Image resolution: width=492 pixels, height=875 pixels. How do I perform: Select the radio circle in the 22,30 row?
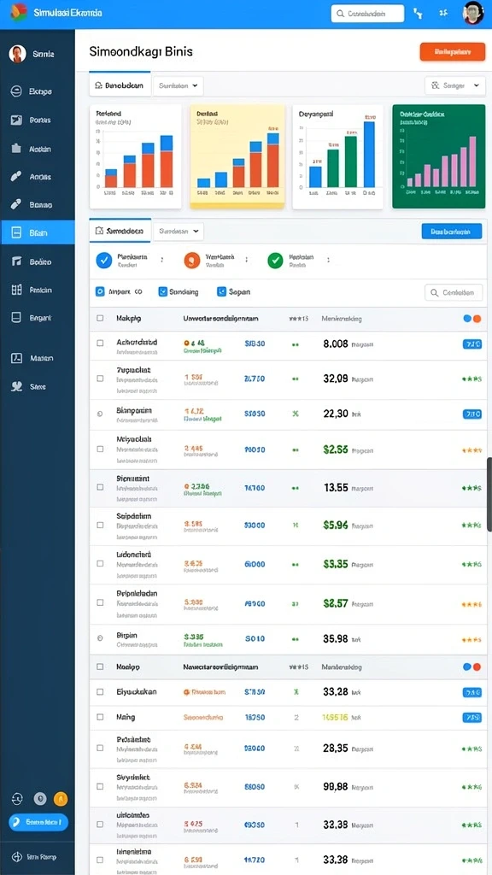(x=100, y=414)
